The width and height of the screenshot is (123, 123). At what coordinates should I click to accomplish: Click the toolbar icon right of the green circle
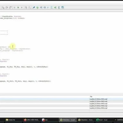(41, 7)
